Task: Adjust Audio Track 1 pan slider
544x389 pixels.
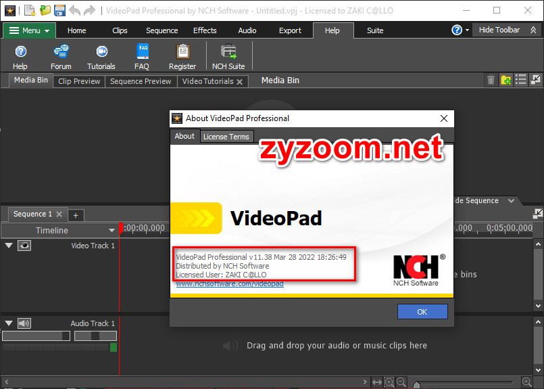Action: (x=95, y=336)
